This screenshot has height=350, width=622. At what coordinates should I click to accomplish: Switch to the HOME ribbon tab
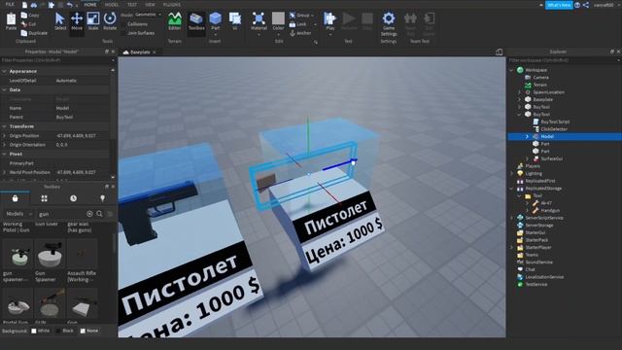(90, 5)
